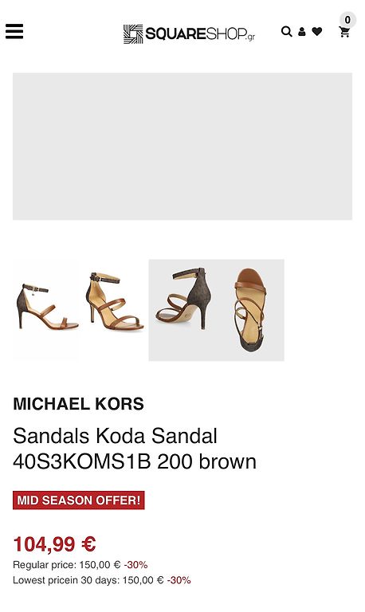Image resolution: width=365 pixels, height=612 pixels.
Task: Click the cart item count badge
Action: click(x=347, y=20)
